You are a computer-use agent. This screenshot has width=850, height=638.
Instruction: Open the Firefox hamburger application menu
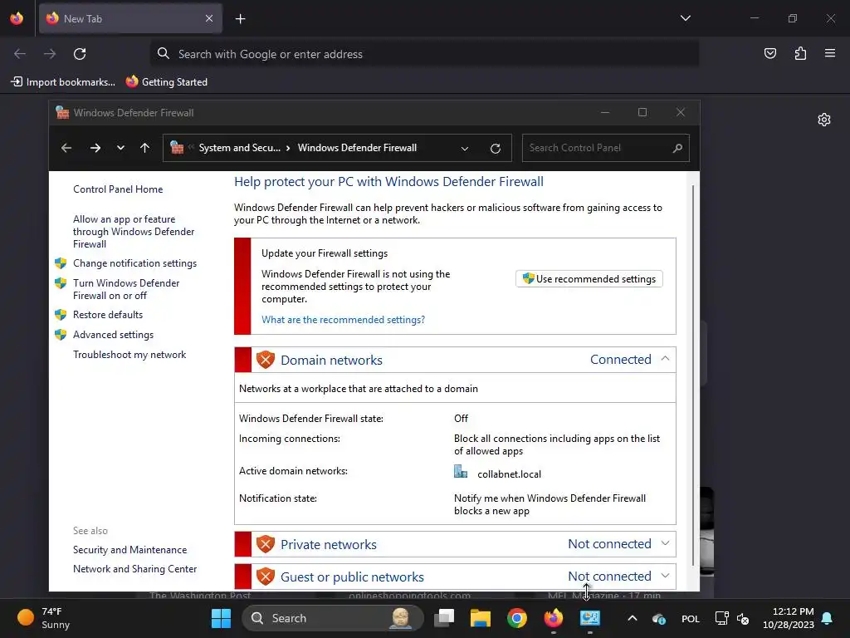(x=829, y=53)
